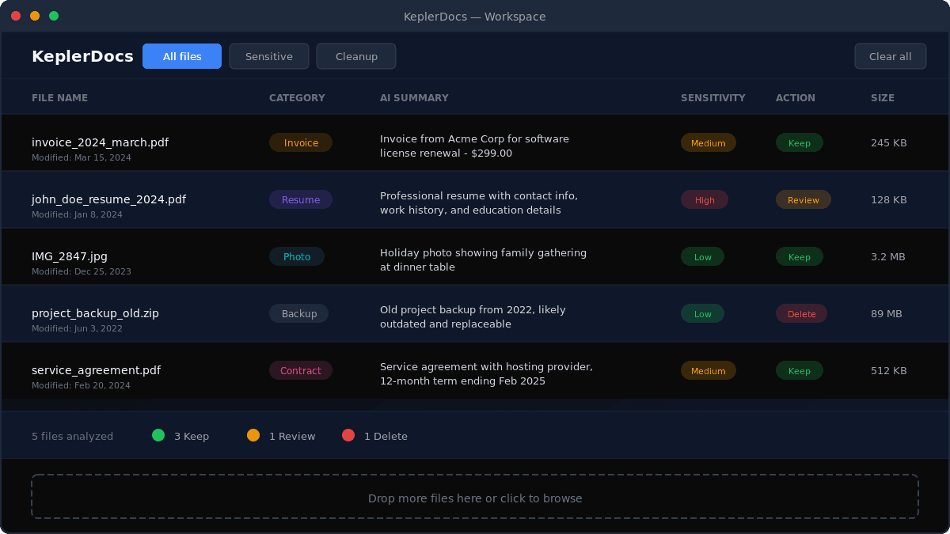Open the Medium sensitivity selector for service_agreement.pdf
Screen dimensions: 950x534
click(708, 370)
